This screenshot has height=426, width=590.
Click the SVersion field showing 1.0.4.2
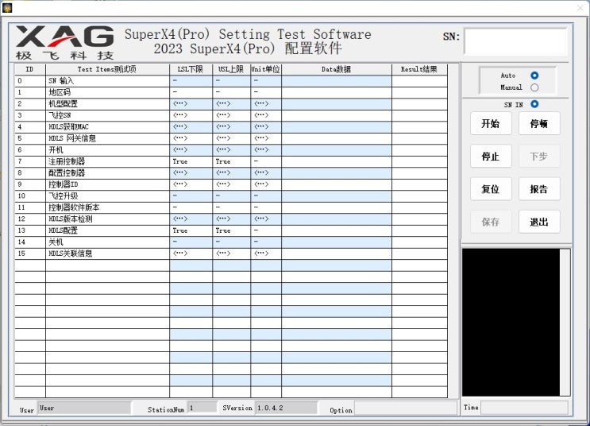[286, 408]
